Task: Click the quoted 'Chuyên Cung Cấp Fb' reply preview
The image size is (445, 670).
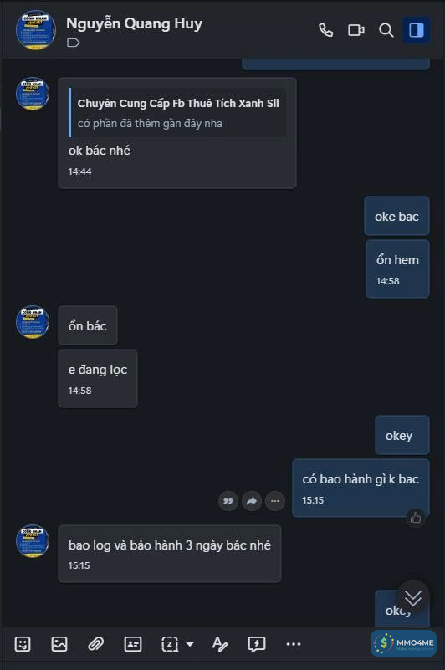Action: [x=177, y=113]
